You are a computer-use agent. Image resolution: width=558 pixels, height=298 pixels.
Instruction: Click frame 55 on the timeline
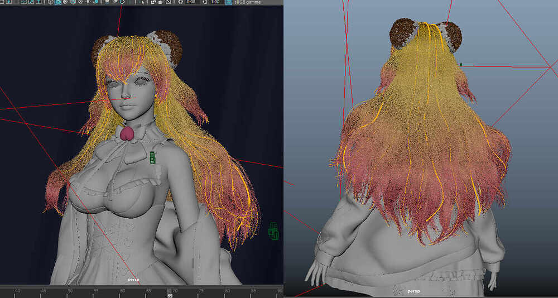click(x=96, y=291)
